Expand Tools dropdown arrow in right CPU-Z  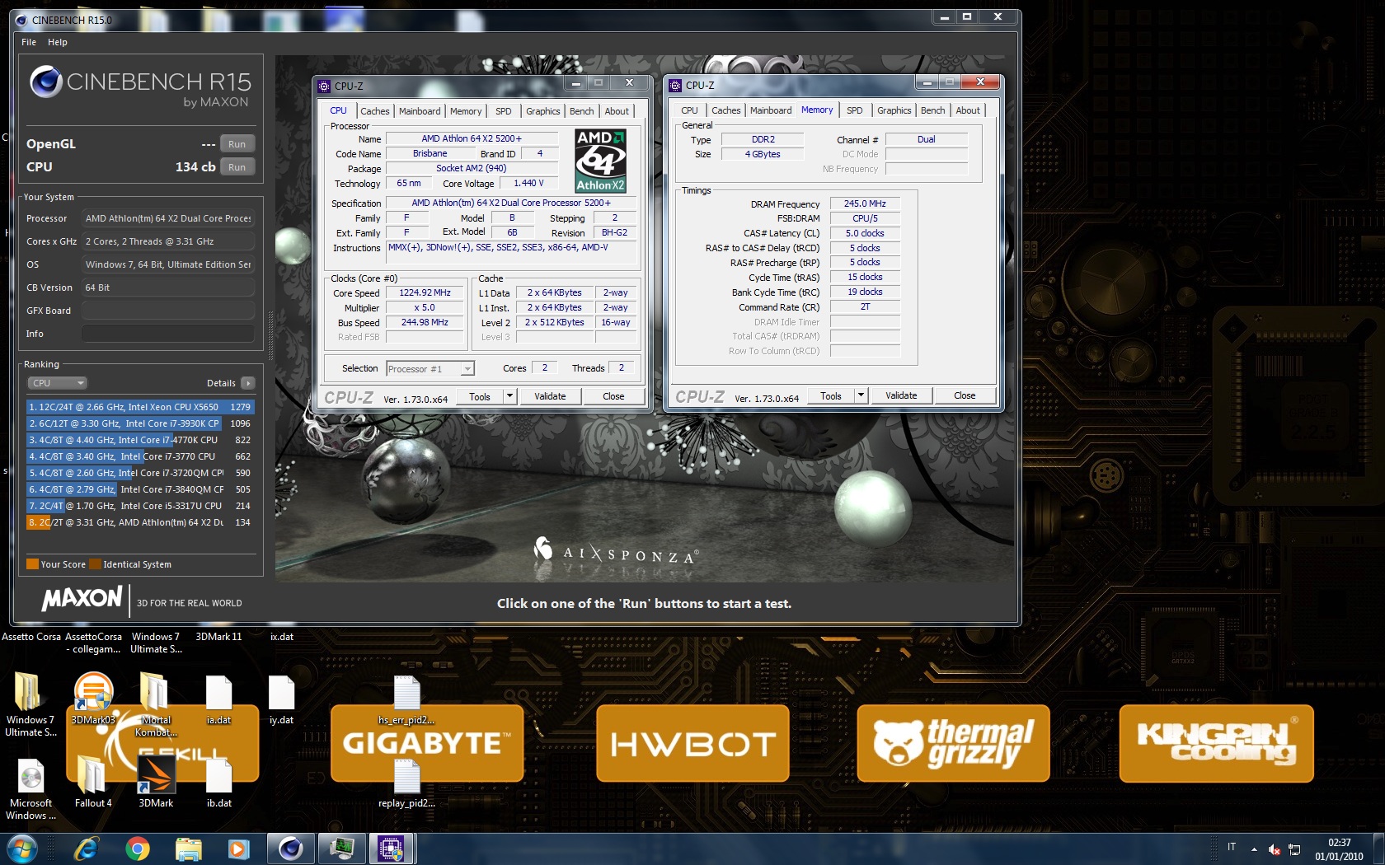(x=861, y=395)
